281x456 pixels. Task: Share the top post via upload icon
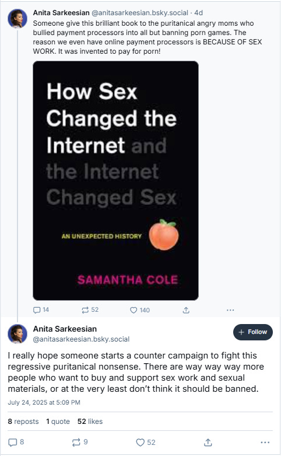[x=186, y=310]
